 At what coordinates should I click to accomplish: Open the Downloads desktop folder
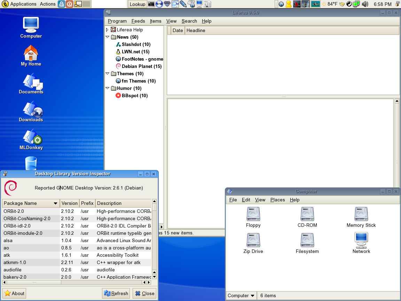click(31, 111)
